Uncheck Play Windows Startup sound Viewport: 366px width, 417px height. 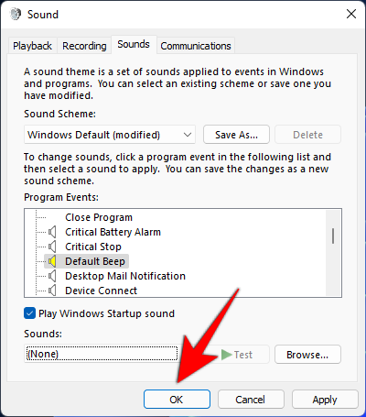[29, 313]
